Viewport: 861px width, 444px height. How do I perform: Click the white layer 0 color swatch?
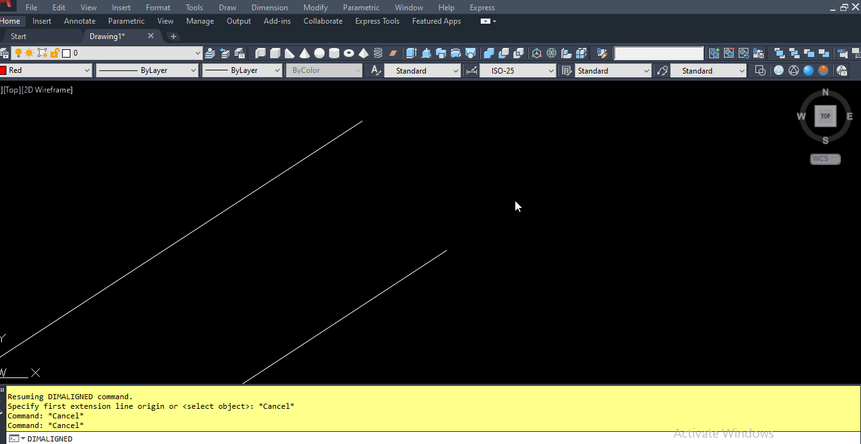[66, 53]
